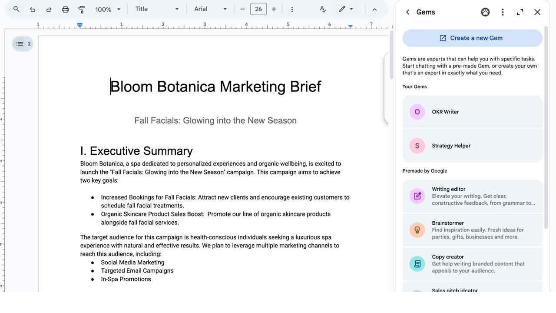Redo the last action
Viewport: 556px width, 313px height.
pyautogui.click(x=48, y=9)
